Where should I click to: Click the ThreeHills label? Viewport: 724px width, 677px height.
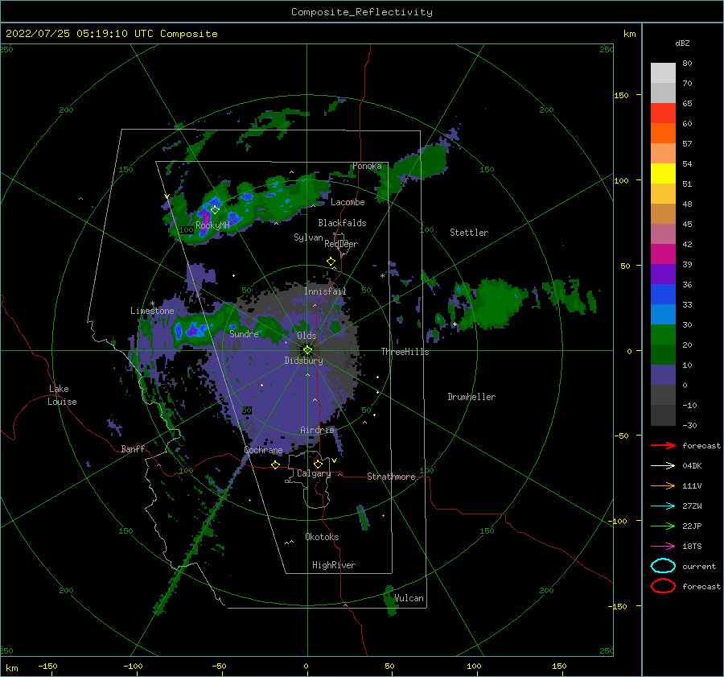pyautogui.click(x=405, y=352)
